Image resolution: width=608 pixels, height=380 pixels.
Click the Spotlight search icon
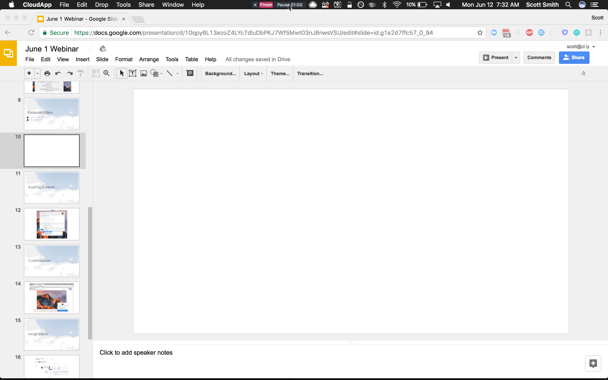568,5
